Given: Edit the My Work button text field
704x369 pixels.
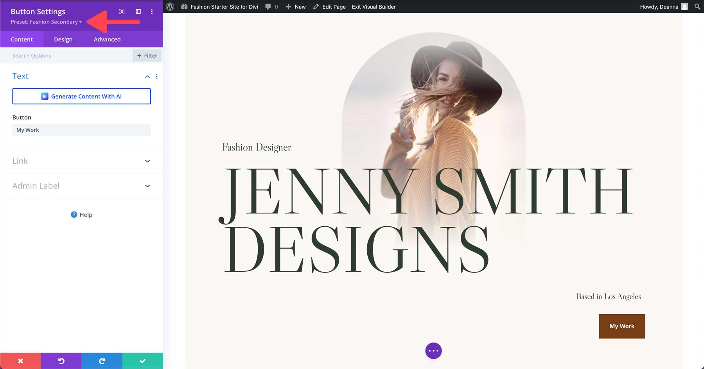Looking at the screenshot, I should [81, 130].
